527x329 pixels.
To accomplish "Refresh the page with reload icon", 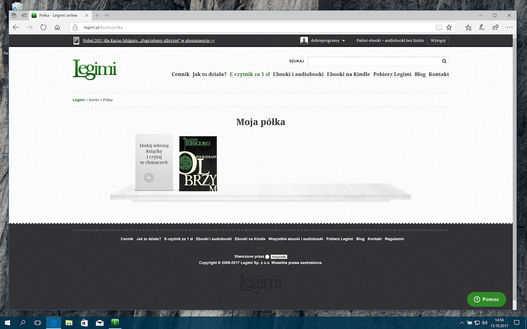I will tap(43, 27).
